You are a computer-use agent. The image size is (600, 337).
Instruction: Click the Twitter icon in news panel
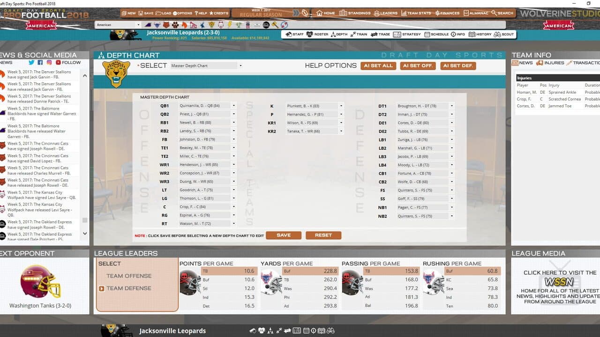(x=31, y=62)
